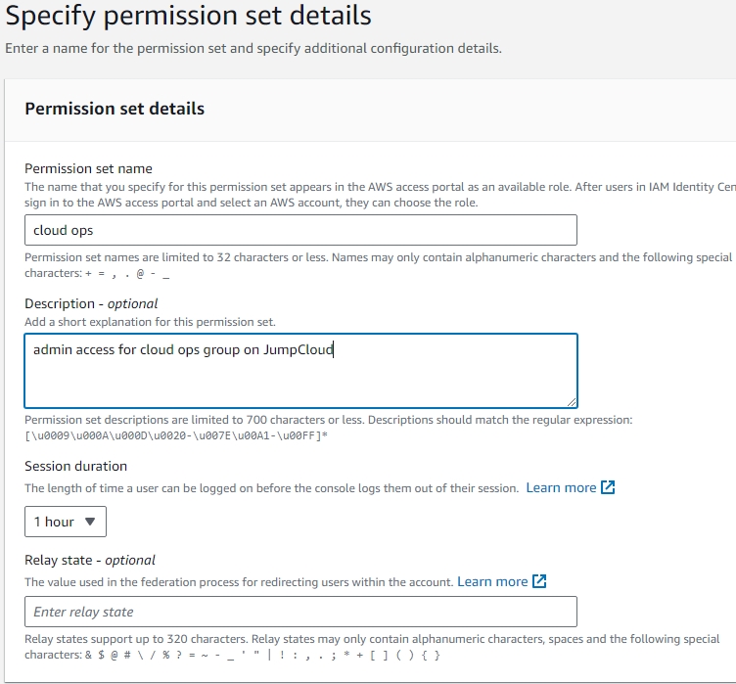Click the permission set name 32 characters hint
Image resolution: width=736 pixels, height=684 pixels.
click(379, 265)
